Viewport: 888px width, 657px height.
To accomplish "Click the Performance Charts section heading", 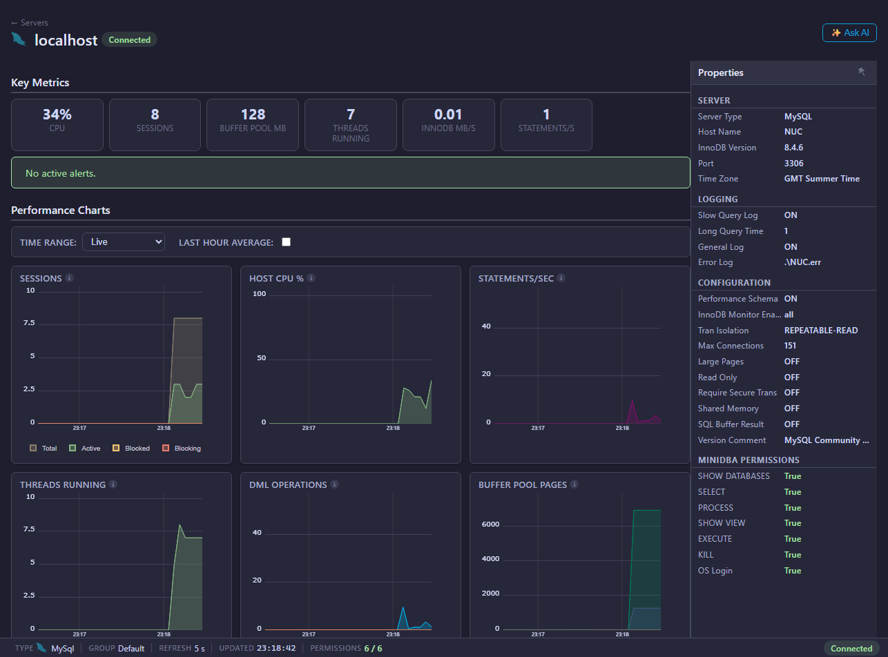I will pyautogui.click(x=61, y=210).
